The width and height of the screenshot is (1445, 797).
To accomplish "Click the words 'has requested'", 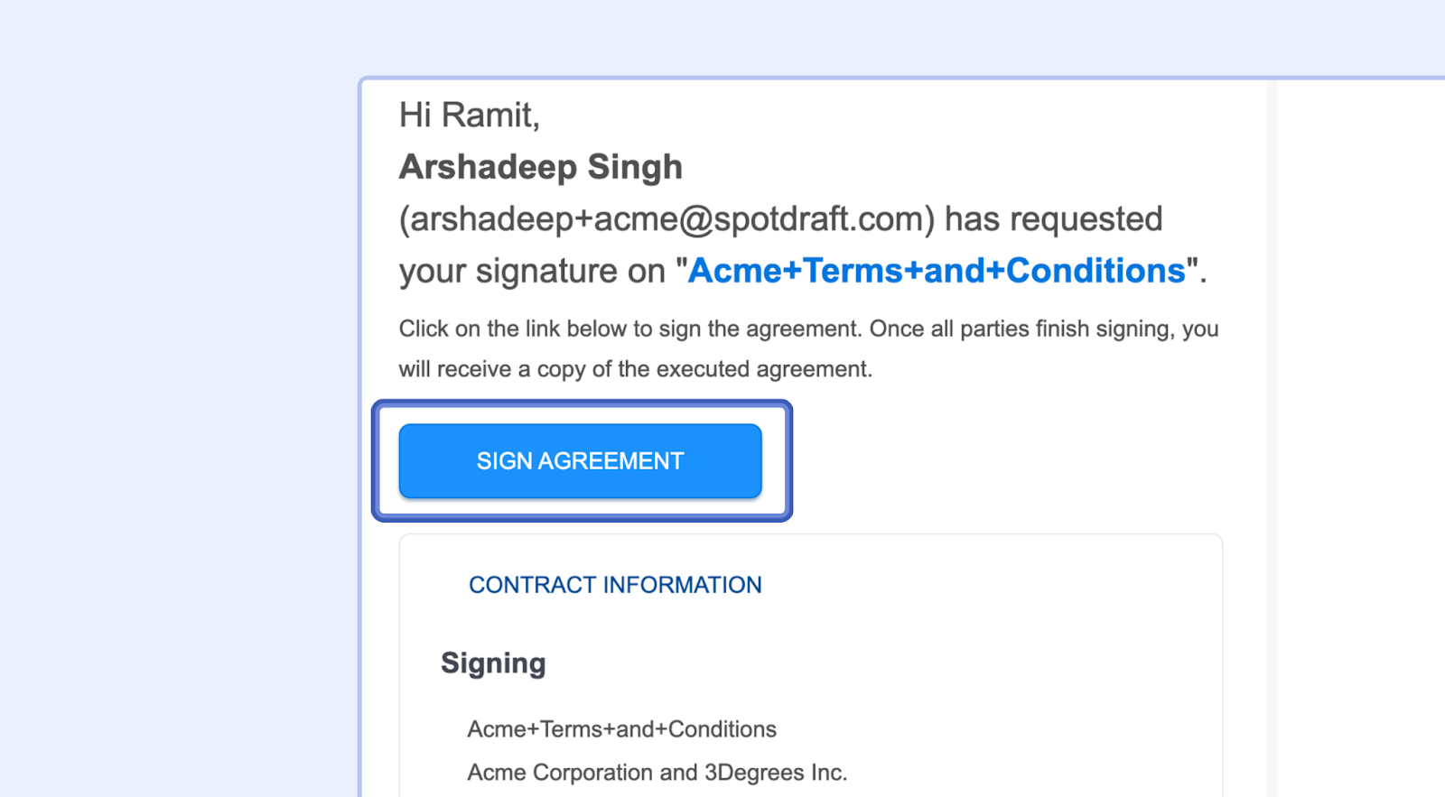I will coord(1053,219).
